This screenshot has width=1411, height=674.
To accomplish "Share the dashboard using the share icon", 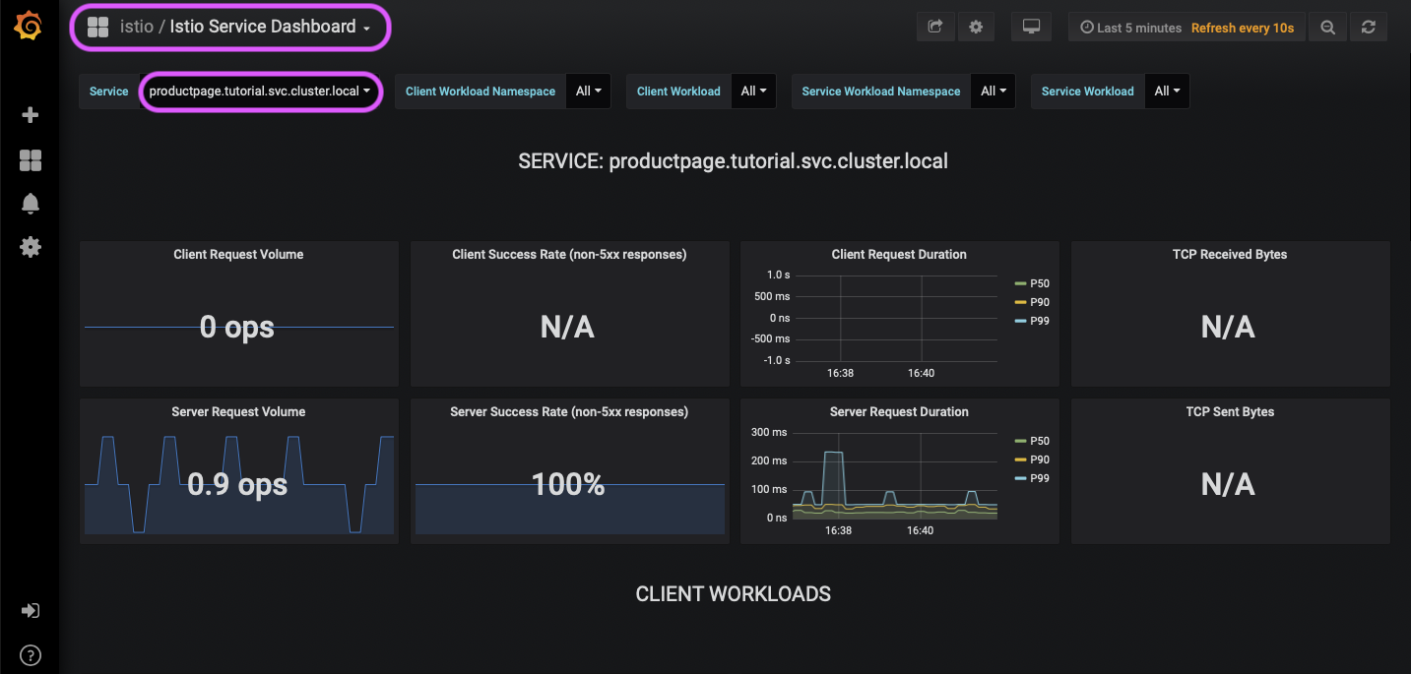I will pyautogui.click(x=934, y=27).
